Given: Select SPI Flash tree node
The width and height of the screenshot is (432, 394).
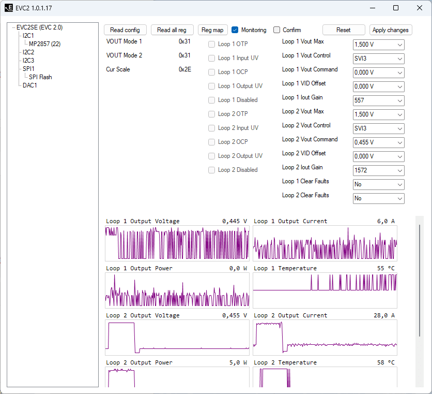Looking at the screenshot, I should pos(40,77).
